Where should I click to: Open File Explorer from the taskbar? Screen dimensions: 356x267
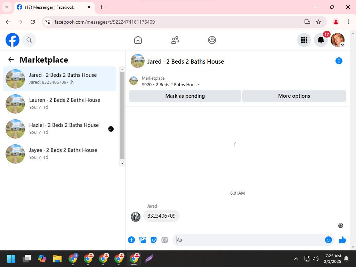57,259
